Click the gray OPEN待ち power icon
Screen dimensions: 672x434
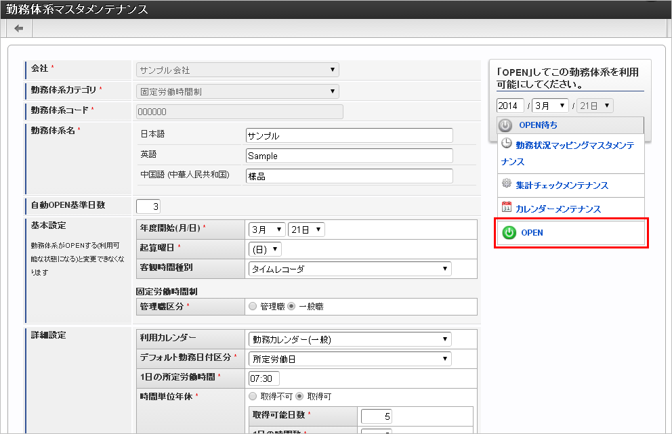click(505, 125)
